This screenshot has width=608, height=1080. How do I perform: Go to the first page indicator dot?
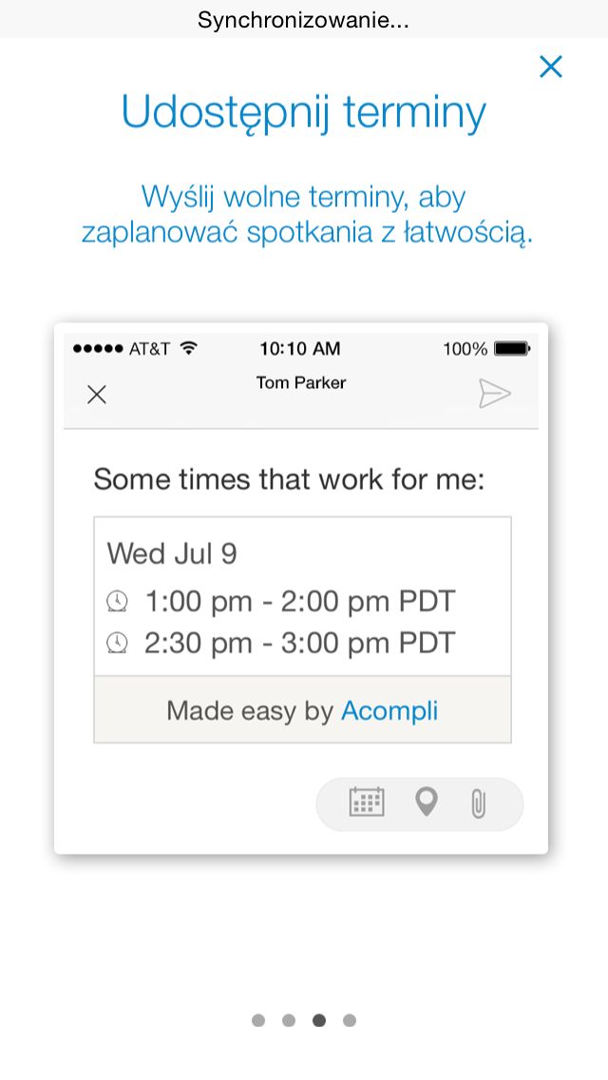click(x=258, y=1020)
